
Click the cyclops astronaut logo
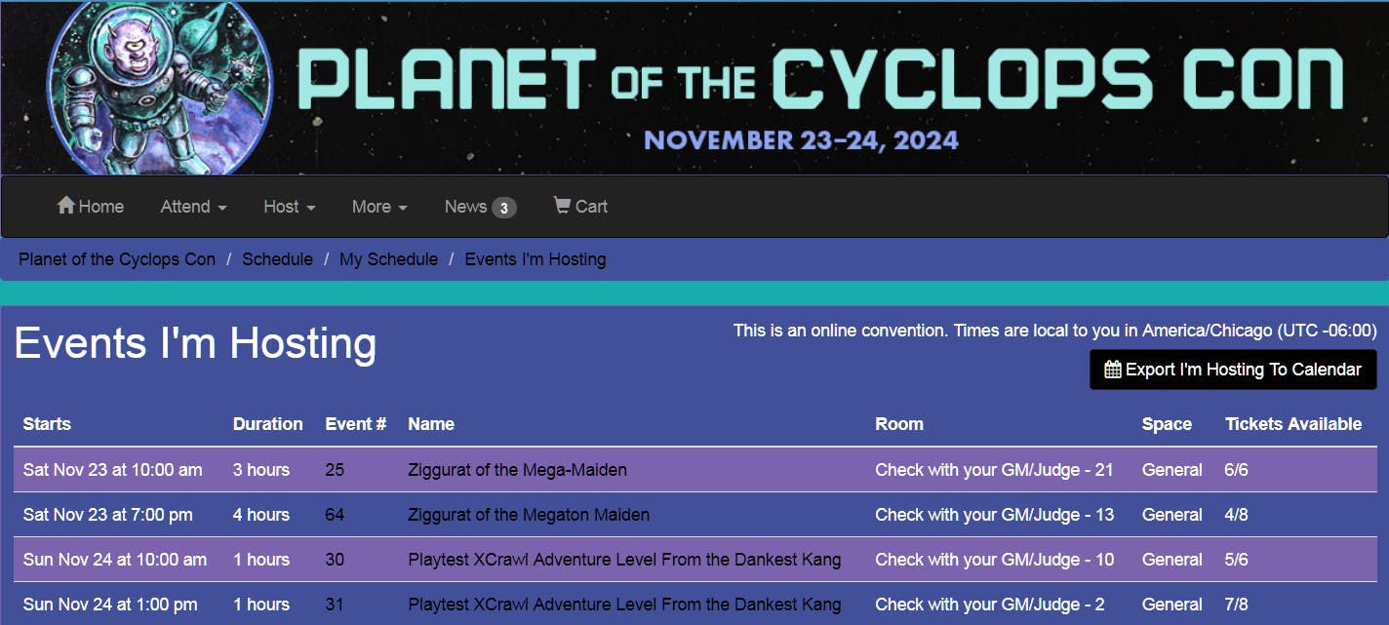point(160,88)
